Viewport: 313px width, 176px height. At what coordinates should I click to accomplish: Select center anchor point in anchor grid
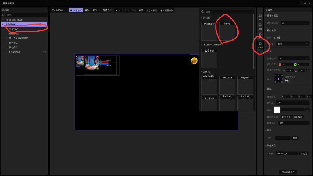(x=279, y=79)
